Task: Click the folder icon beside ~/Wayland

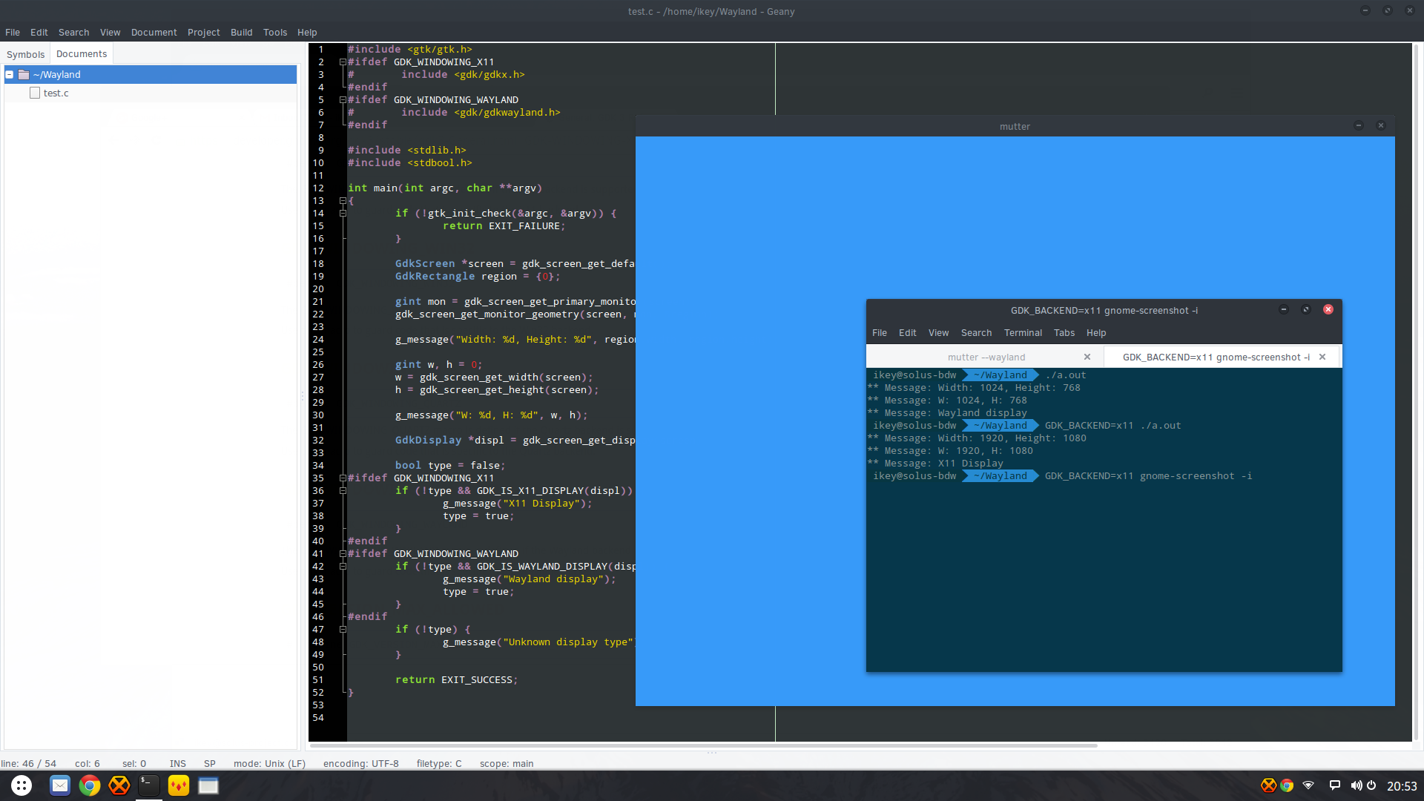Action: click(24, 75)
